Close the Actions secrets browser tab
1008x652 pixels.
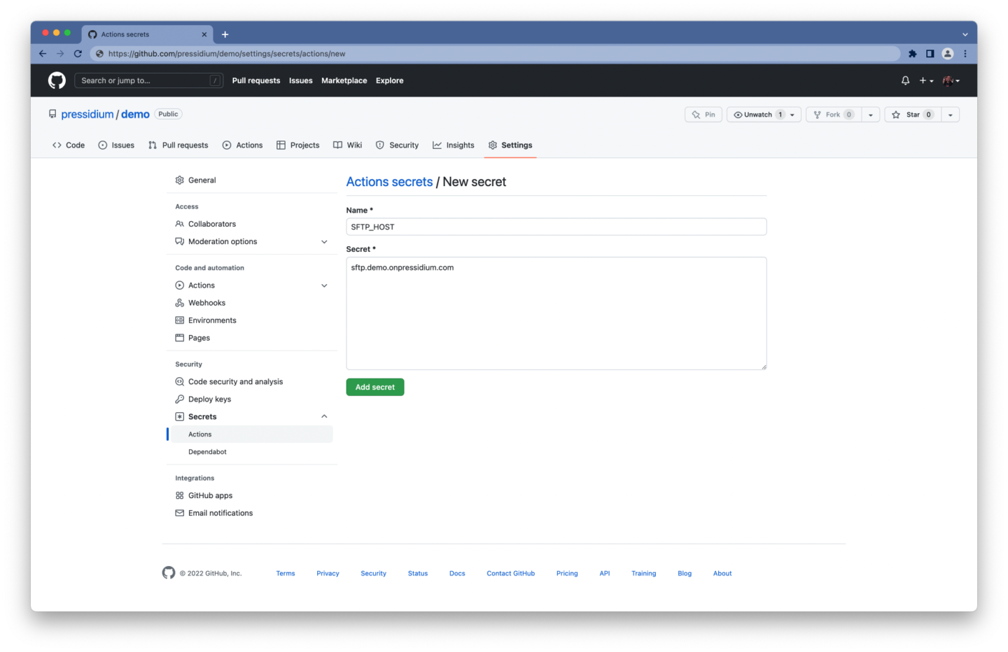[204, 34]
